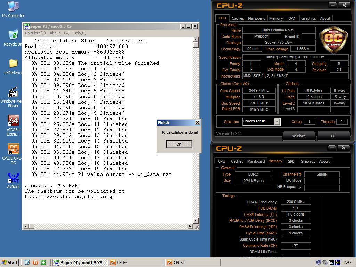
Task: Click the Core Voltage value 1.368 V
Action: (303, 49)
